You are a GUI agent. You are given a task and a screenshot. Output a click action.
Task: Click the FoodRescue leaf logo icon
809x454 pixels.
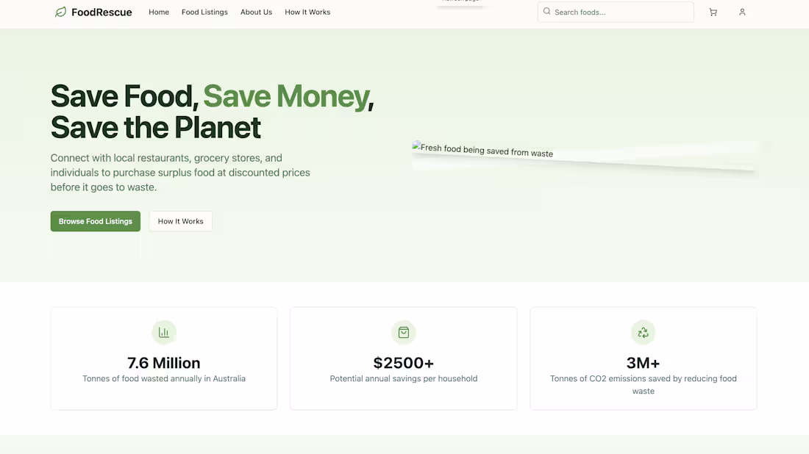pos(60,12)
